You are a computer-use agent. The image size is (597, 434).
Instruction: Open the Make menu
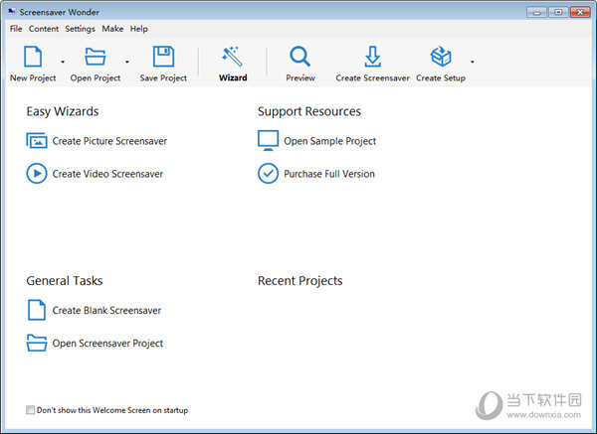[x=112, y=29]
